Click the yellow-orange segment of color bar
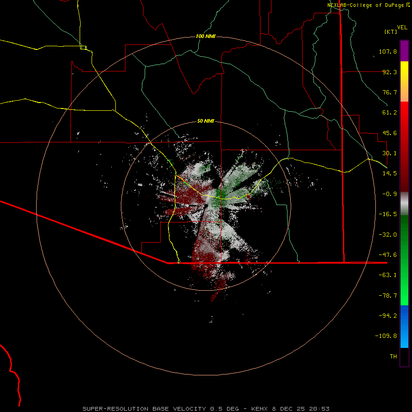Viewport: 412px width, 412px height. pos(404,81)
